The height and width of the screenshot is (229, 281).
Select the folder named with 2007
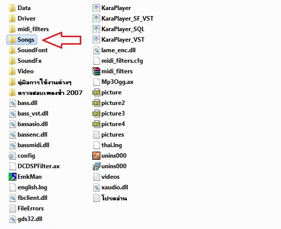46,93
